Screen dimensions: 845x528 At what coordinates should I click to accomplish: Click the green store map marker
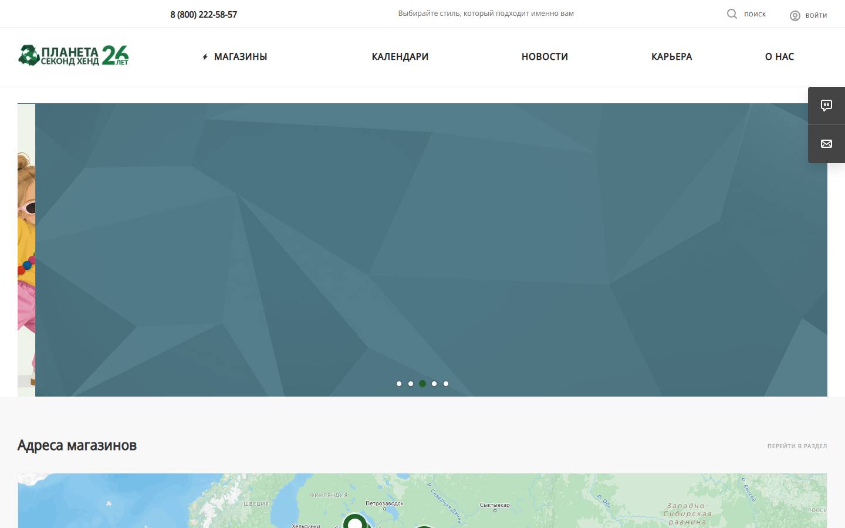click(x=354, y=520)
